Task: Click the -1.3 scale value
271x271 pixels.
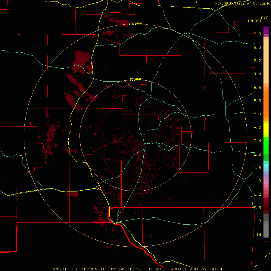Action: point(256,221)
